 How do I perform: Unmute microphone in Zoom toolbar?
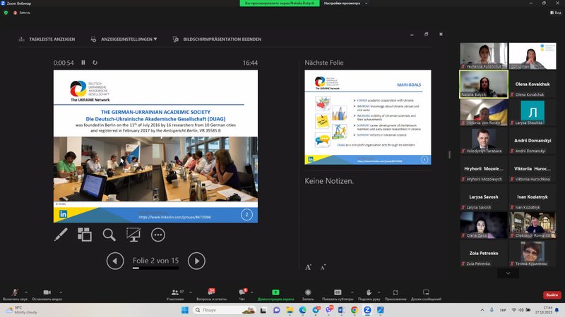point(15,294)
